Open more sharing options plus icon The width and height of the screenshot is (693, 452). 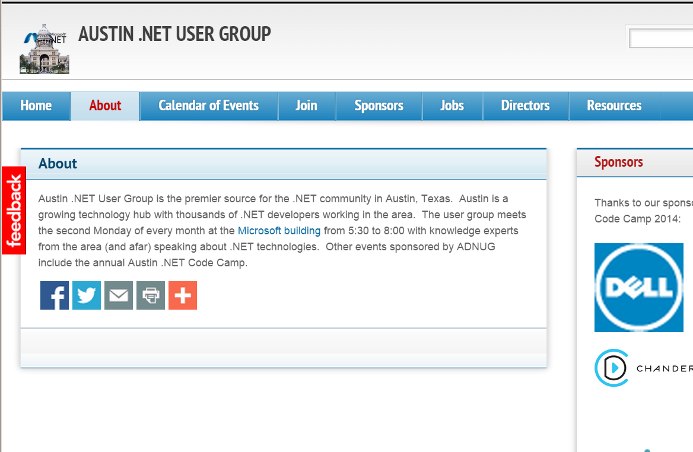pyautogui.click(x=183, y=295)
